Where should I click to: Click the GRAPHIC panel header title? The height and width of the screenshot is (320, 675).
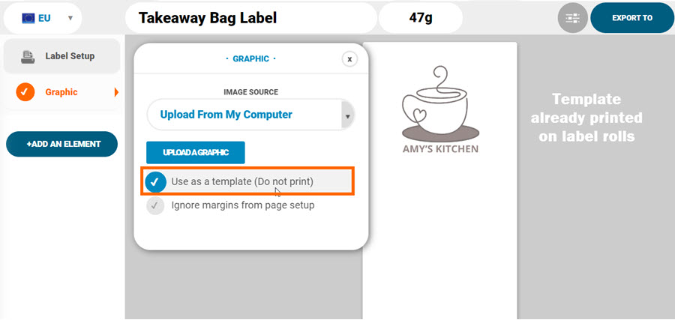click(250, 59)
